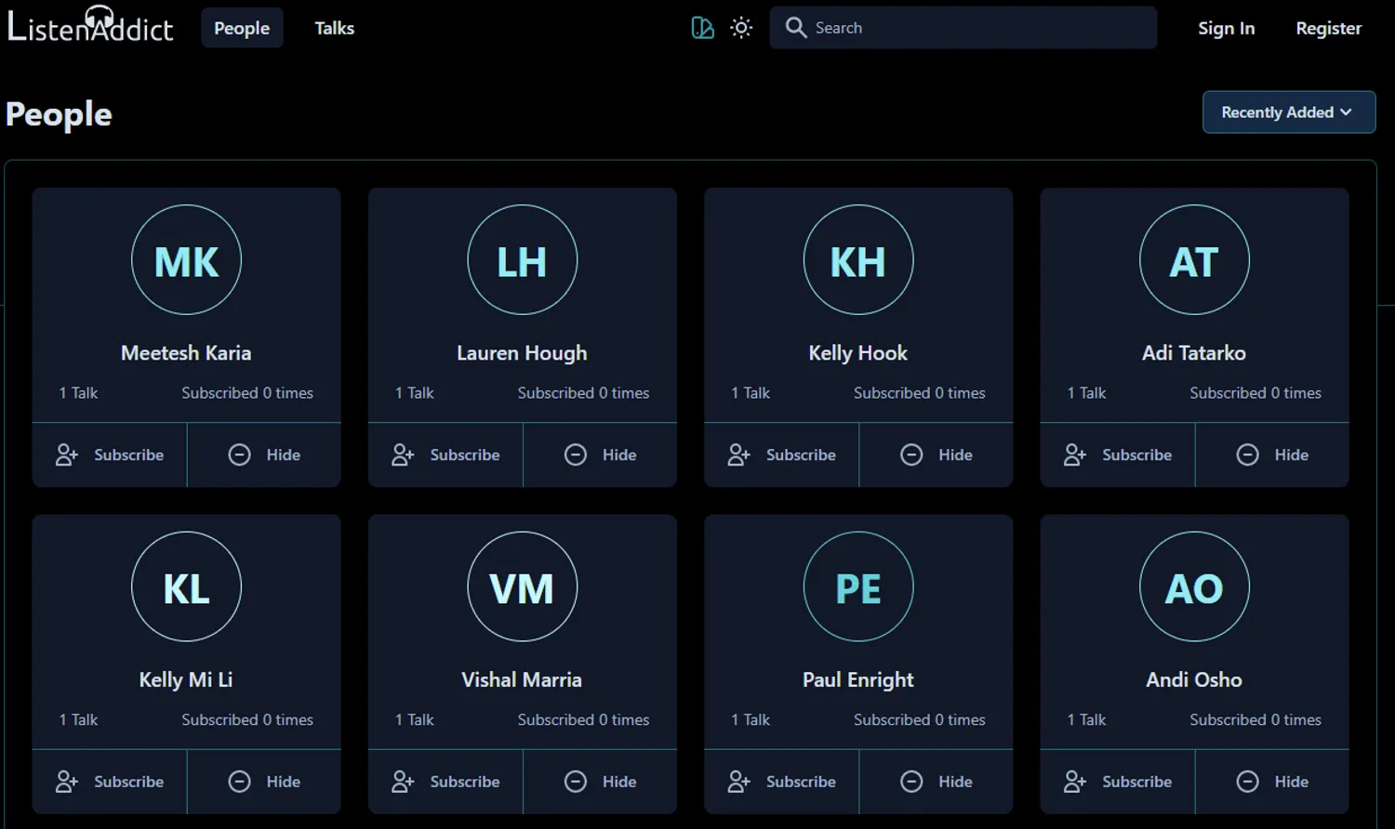Click the minus circle icon for Andi Osho

pyautogui.click(x=1247, y=782)
